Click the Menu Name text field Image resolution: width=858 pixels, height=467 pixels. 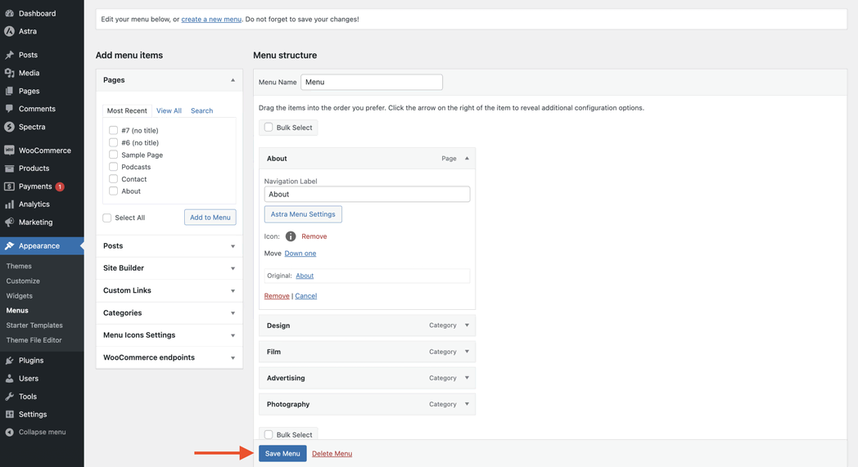click(371, 82)
